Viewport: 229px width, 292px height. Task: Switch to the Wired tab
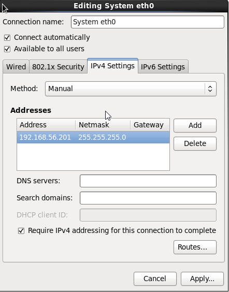click(x=16, y=67)
